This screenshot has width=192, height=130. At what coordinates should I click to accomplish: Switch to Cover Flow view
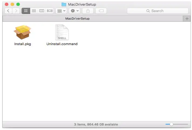pyautogui.click(x=50, y=11)
